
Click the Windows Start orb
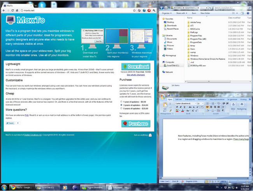5,187
